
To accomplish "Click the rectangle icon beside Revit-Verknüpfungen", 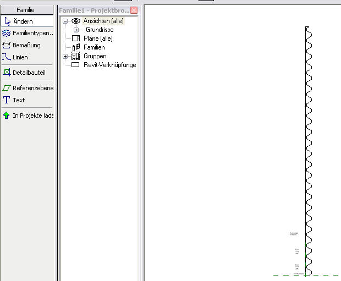I will coord(75,64).
